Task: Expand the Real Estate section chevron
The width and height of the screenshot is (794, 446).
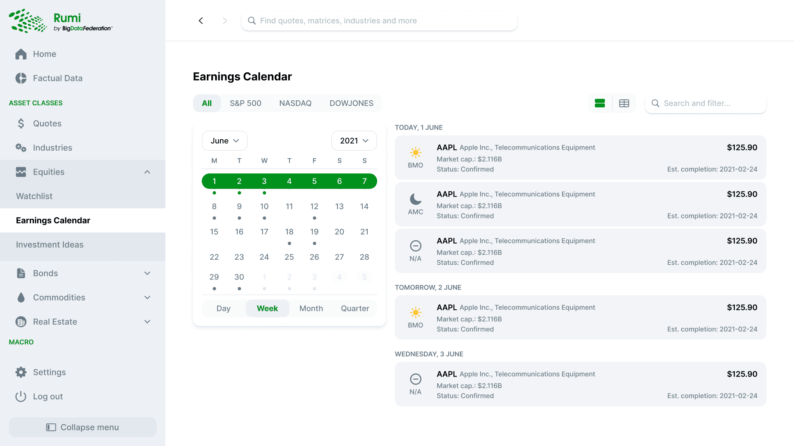Action: [x=147, y=322]
